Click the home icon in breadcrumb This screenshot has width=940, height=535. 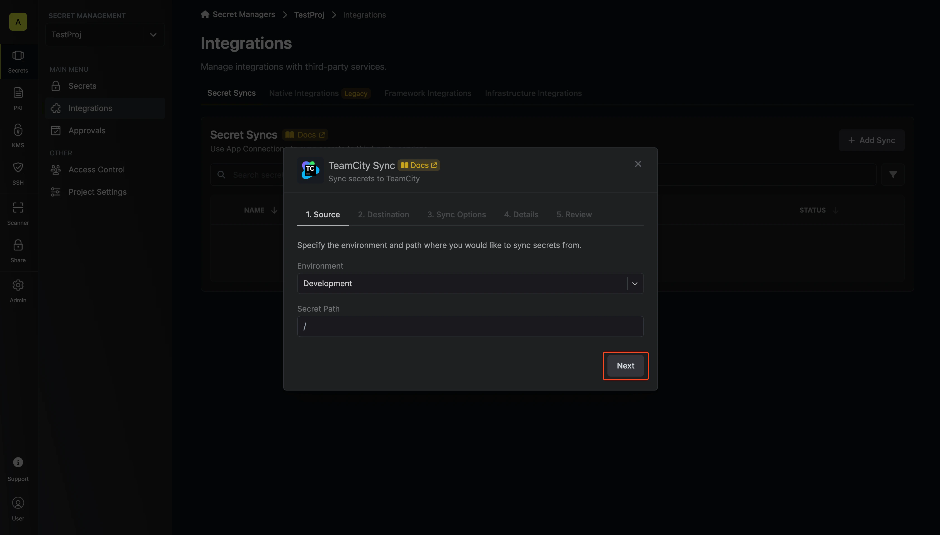coord(205,14)
